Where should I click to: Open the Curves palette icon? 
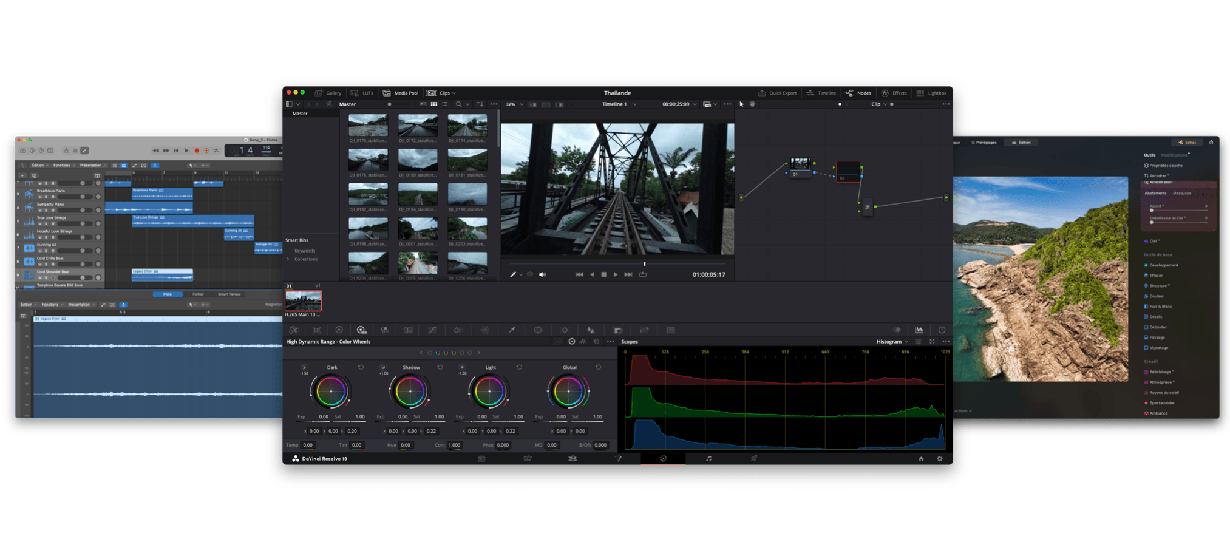click(432, 330)
